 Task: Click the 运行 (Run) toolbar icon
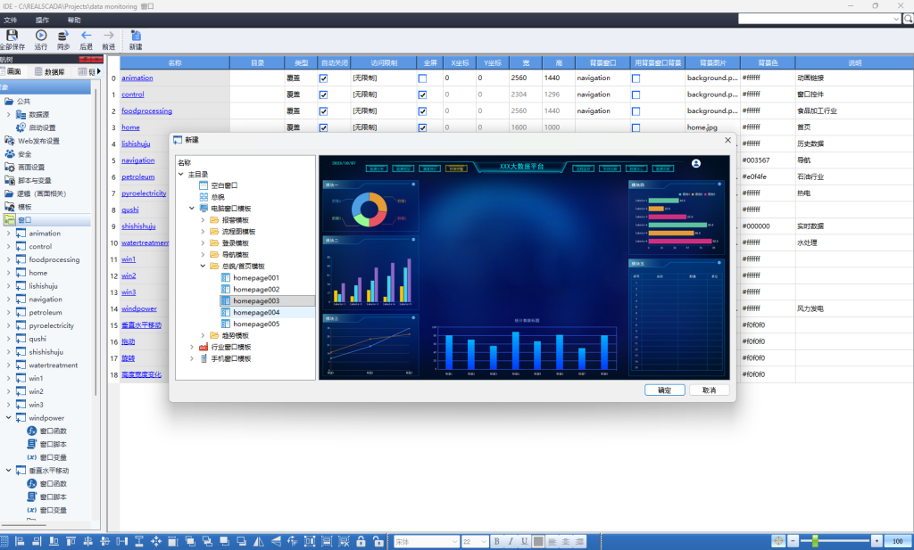[x=41, y=36]
